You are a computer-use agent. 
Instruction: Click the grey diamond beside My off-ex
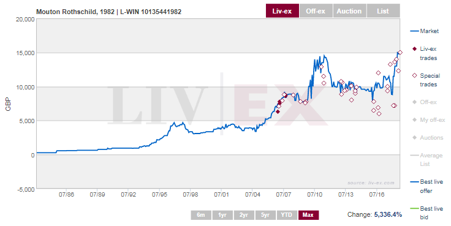[x=414, y=120]
